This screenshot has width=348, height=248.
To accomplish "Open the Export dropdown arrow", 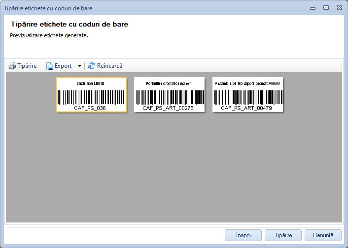I will coord(79,66).
